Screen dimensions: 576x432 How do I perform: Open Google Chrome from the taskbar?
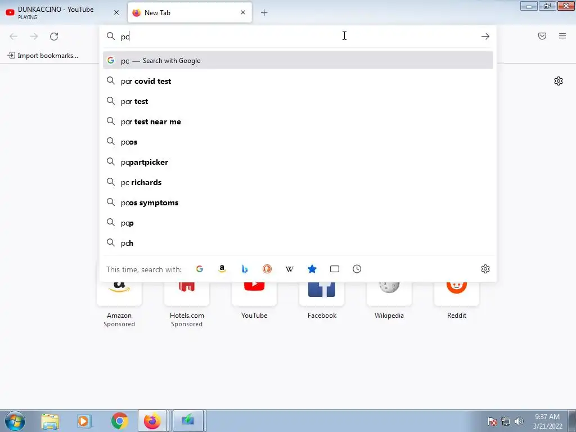[119, 421]
